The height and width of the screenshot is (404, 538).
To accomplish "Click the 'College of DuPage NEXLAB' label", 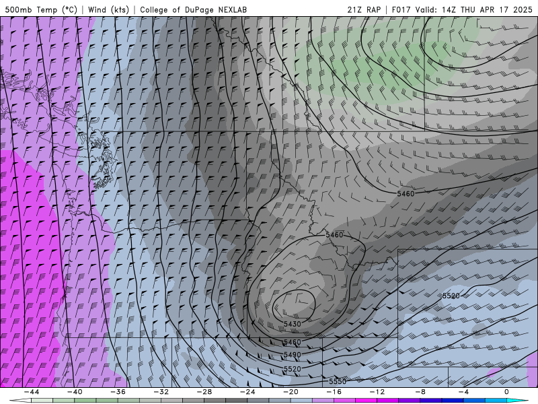I will [x=193, y=9].
